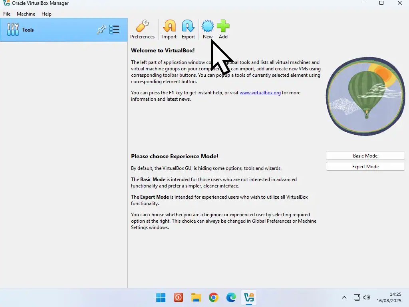Choose Basic Mode button
The height and width of the screenshot is (307, 409).
(365, 156)
